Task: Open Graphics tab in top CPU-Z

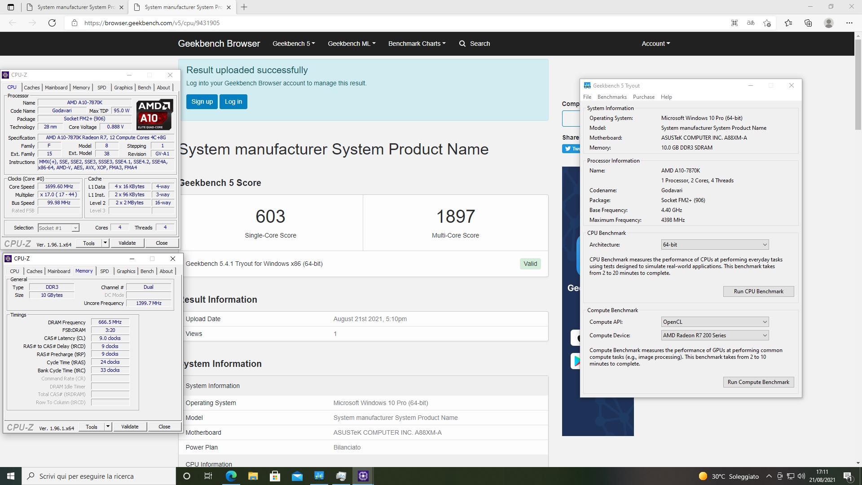Action: 123,88
